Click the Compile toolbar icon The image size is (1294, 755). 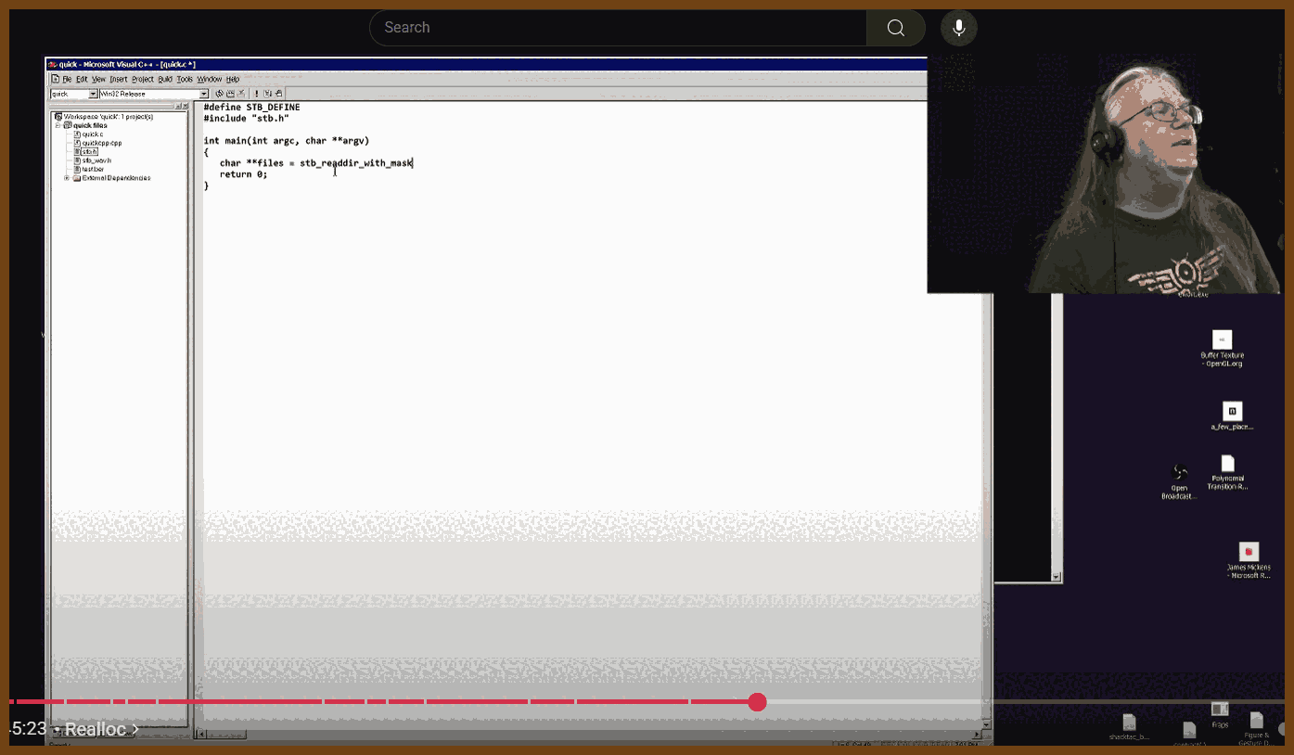[220, 94]
